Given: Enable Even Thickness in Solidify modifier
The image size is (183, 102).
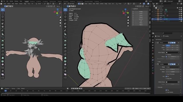Looking at the screenshot, I should [166, 74].
